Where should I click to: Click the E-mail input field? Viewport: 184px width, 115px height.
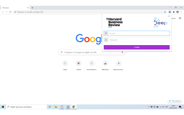coord(139,33)
